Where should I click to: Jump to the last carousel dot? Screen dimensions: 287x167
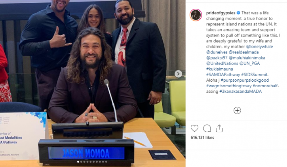pyautogui.click(x=106, y=162)
